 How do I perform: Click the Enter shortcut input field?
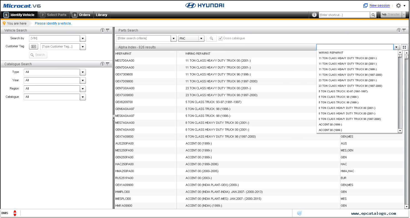[x=344, y=15]
